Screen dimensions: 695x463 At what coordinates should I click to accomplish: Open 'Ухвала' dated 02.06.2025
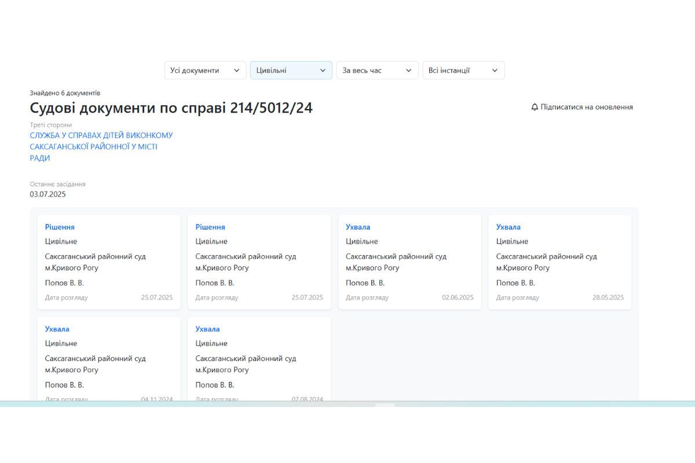pos(358,227)
